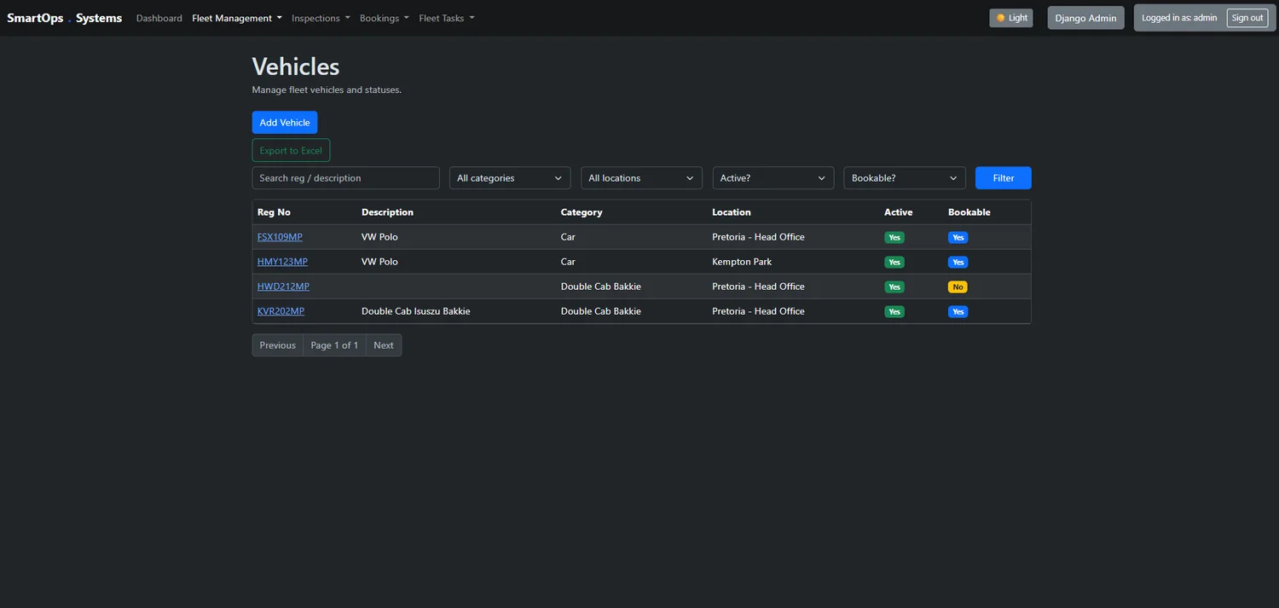The height and width of the screenshot is (608, 1279).
Task: Click the Page 1 of 1 indicator
Action: pyautogui.click(x=334, y=345)
